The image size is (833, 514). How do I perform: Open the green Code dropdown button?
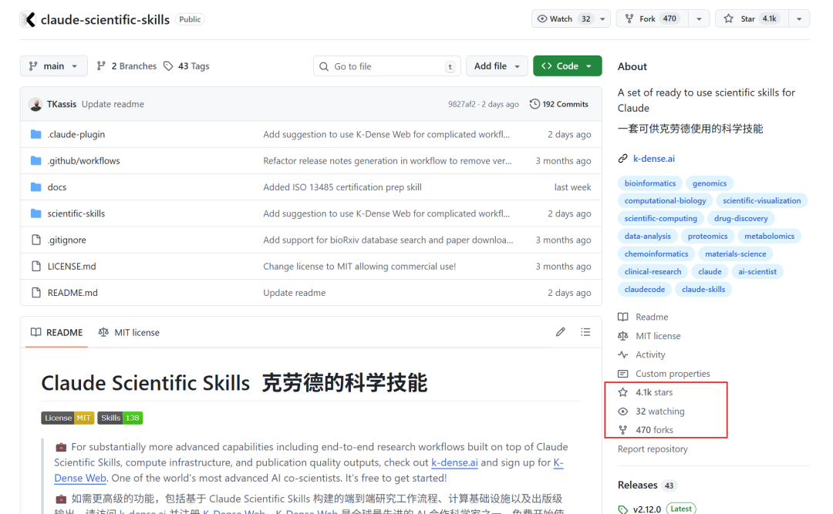pyautogui.click(x=568, y=66)
